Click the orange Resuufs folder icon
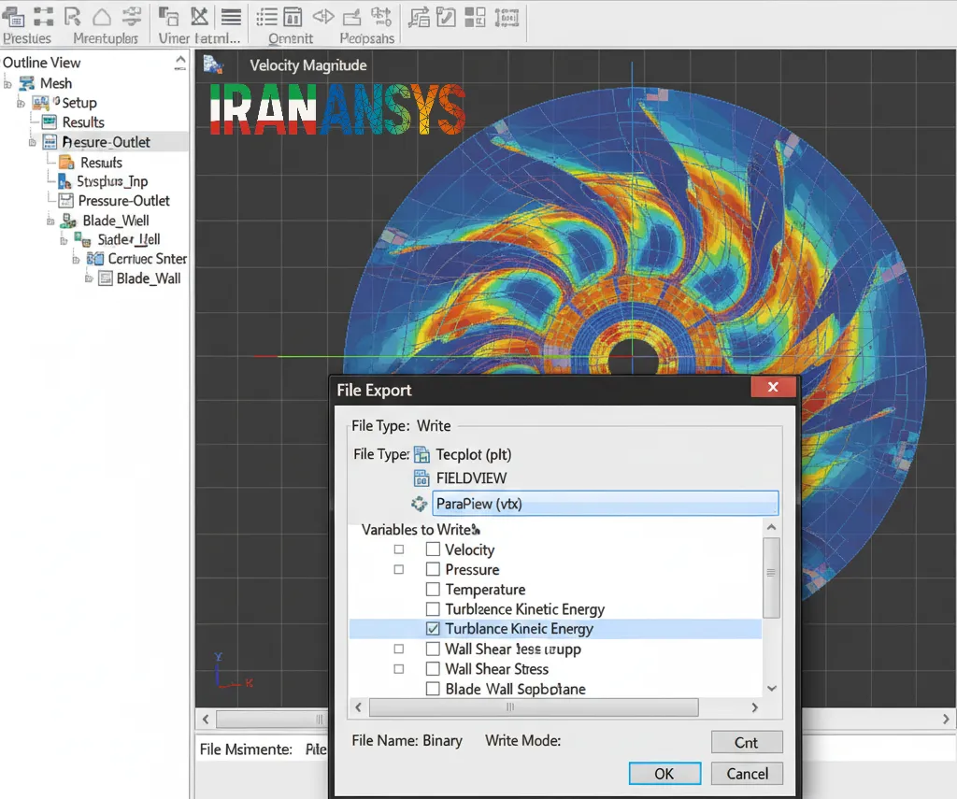 (x=66, y=163)
